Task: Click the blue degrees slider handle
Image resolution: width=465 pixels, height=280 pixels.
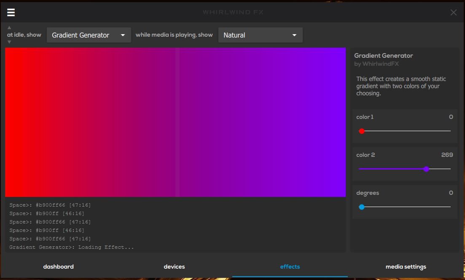Action: pyautogui.click(x=361, y=207)
